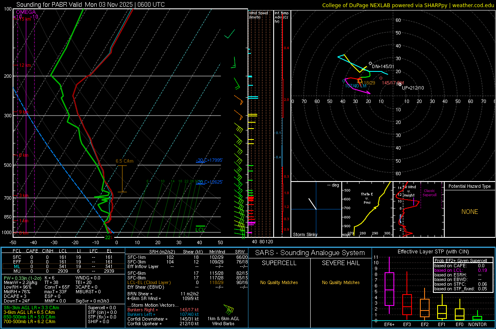
Task: Click the Prob EF2+ Given Supercell heading
Action: (x=461, y=261)
